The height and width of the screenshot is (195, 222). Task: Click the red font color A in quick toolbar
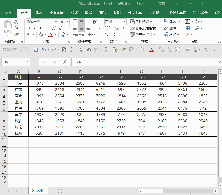pos(152,50)
